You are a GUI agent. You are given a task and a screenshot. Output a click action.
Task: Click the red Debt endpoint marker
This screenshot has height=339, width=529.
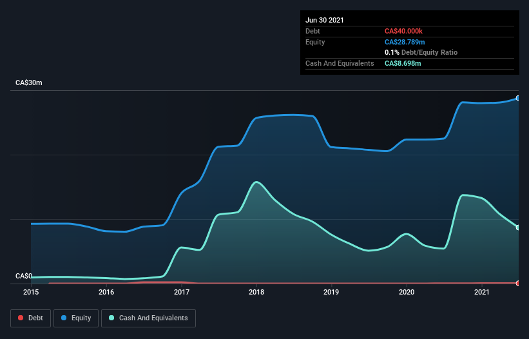point(518,283)
